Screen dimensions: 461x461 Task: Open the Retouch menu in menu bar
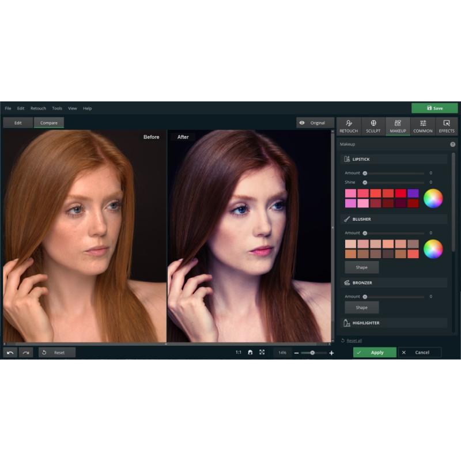(x=38, y=108)
